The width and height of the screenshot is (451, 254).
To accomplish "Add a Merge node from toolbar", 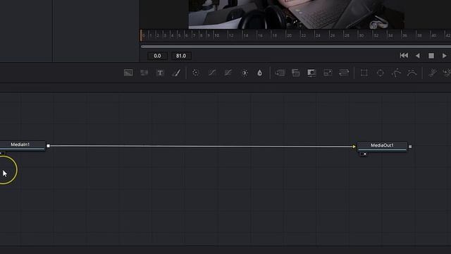I will [x=280, y=73].
